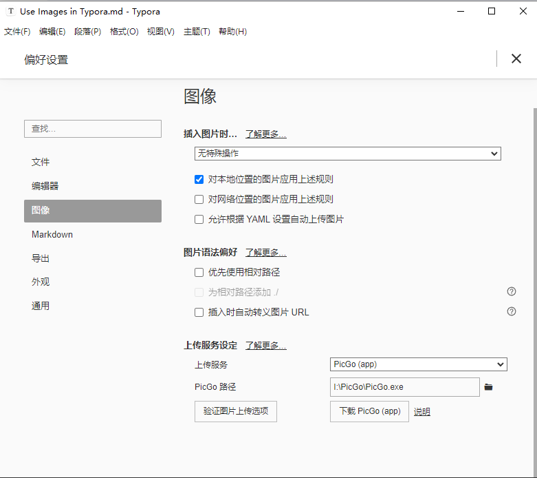Click the 查找 search field
This screenshot has width=537, height=478.
93,129
